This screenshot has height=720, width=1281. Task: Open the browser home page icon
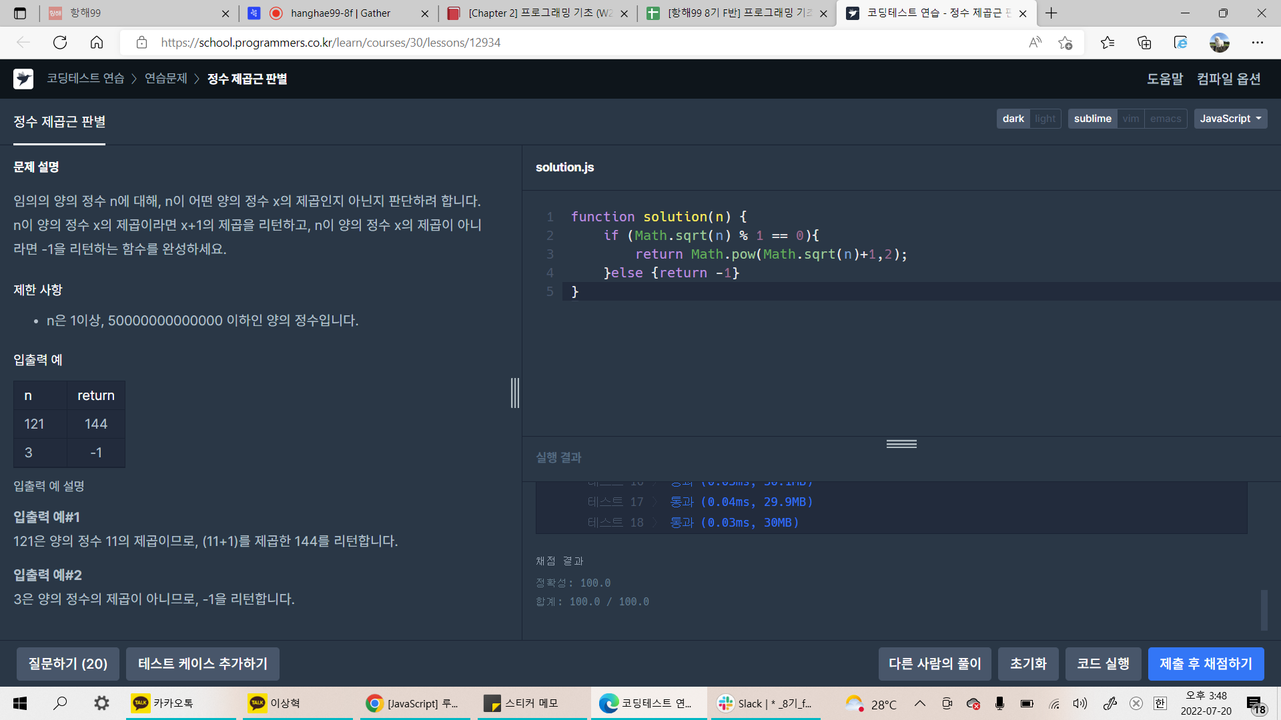point(97,43)
